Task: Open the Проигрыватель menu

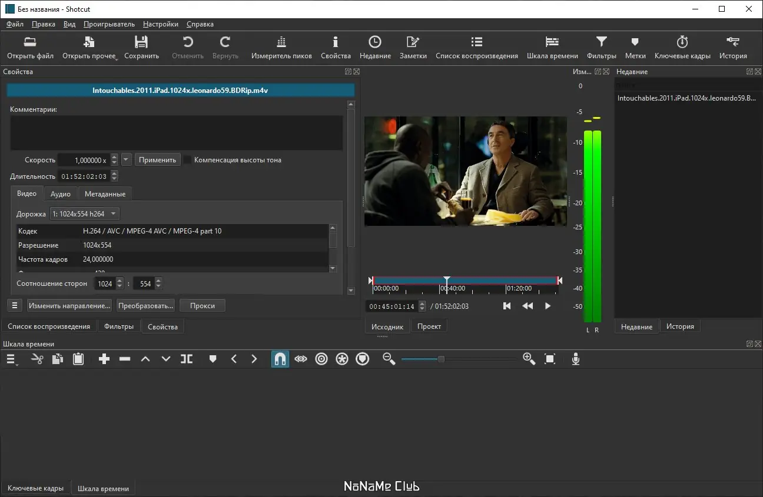Action: (109, 24)
